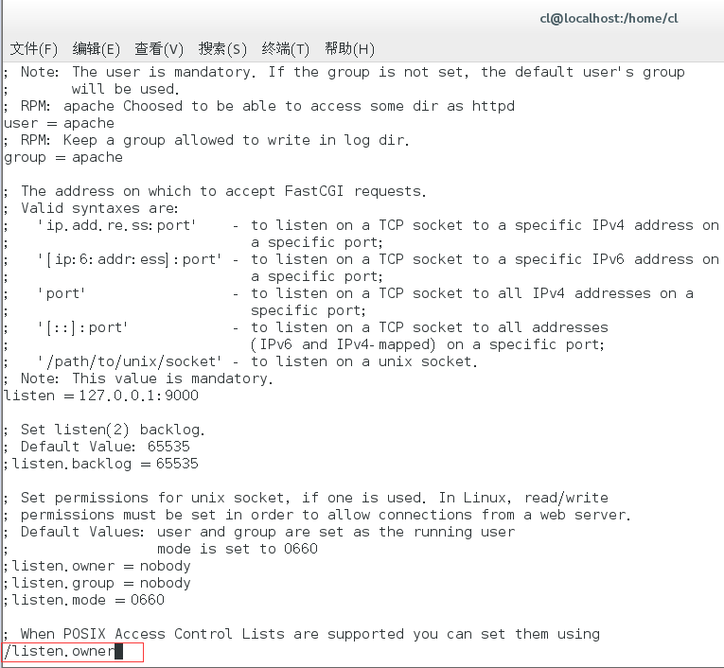The image size is (724, 668).
Task: Open the 查看(V) menu
Action: (159, 49)
